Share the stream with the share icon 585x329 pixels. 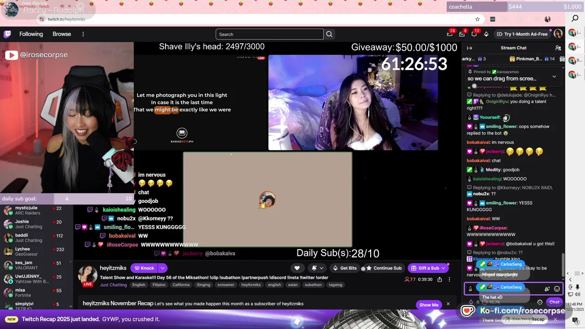(440, 279)
